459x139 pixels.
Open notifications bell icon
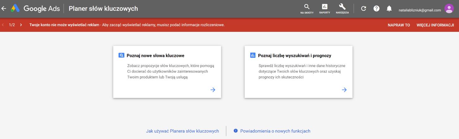[x=389, y=9]
